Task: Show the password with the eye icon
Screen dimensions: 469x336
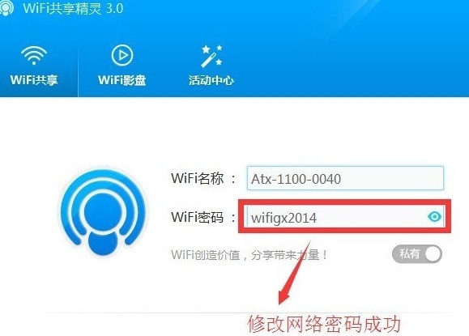Action: pos(434,216)
